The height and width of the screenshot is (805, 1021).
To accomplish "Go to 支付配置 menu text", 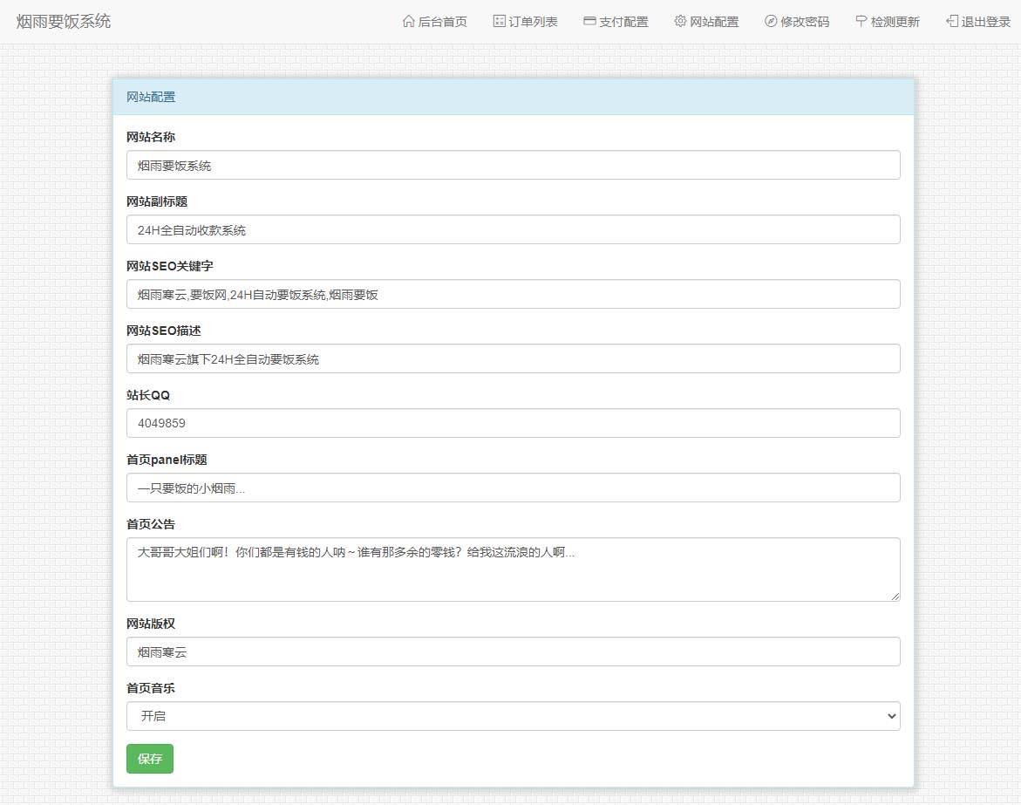I will click(x=624, y=22).
